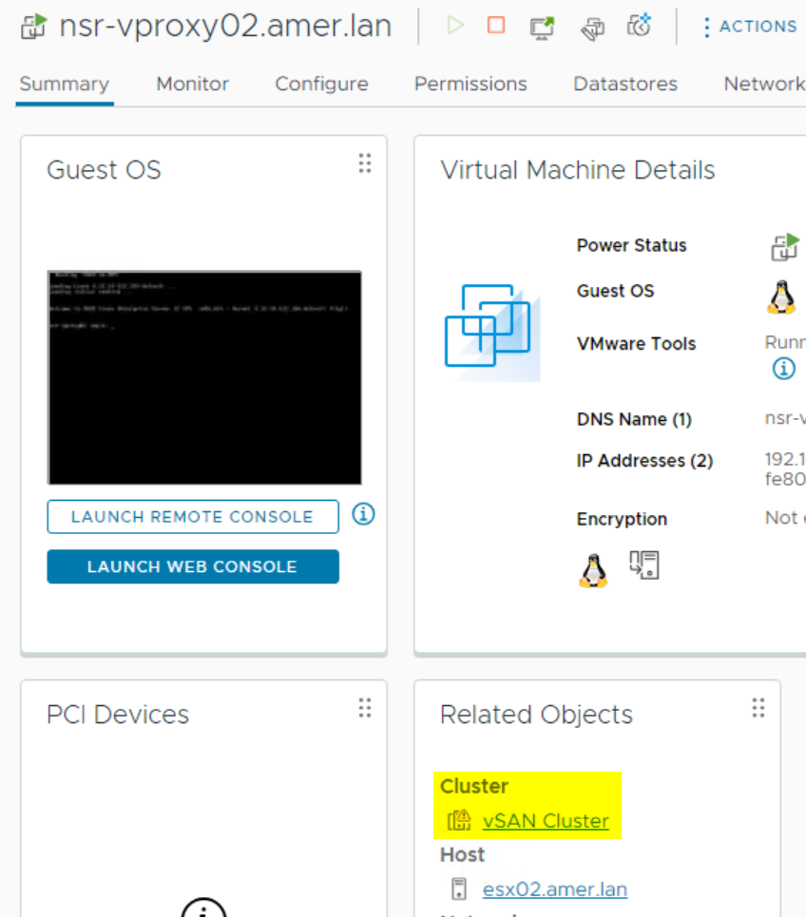Click the host server icon below Encryption

tap(644, 565)
